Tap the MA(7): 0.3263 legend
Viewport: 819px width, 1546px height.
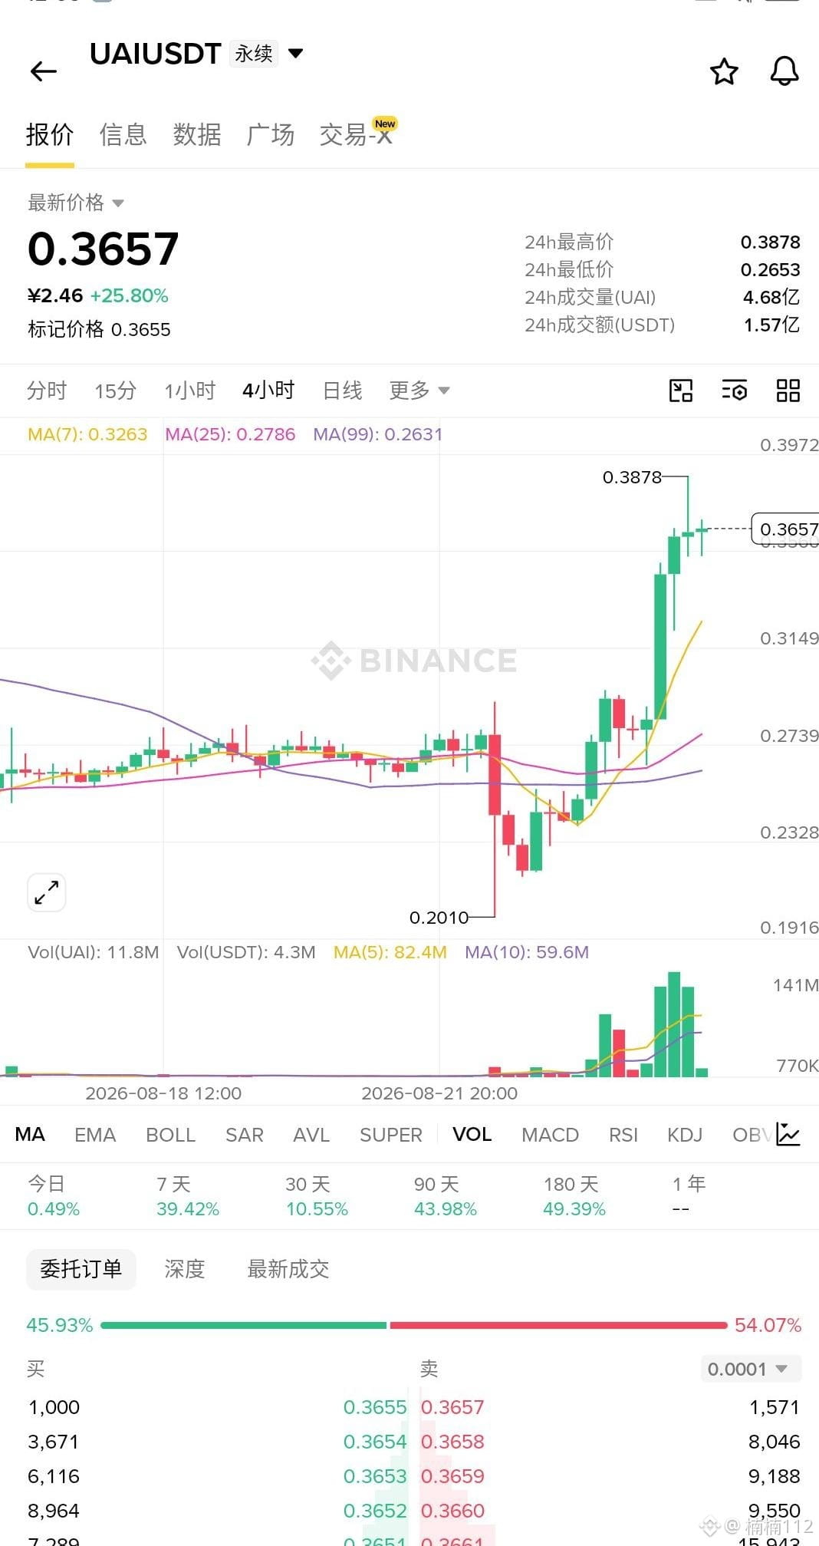[x=87, y=434]
